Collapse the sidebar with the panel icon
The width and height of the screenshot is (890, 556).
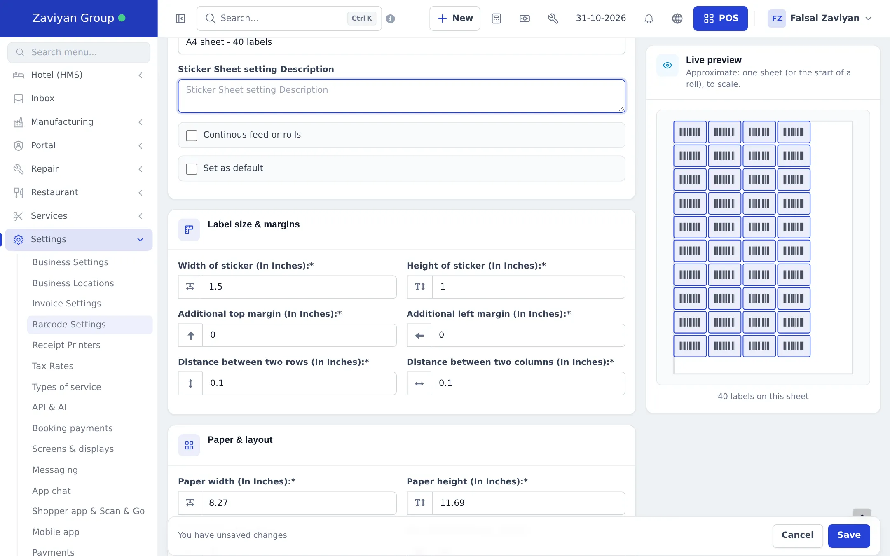click(x=180, y=19)
